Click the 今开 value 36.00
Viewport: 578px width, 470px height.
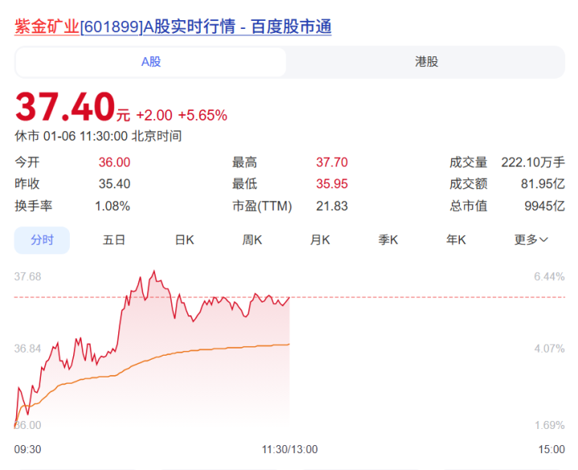(x=114, y=163)
